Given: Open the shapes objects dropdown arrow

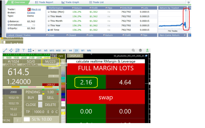Looking at the screenshot, I should pyautogui.click(x=33, y=51).
